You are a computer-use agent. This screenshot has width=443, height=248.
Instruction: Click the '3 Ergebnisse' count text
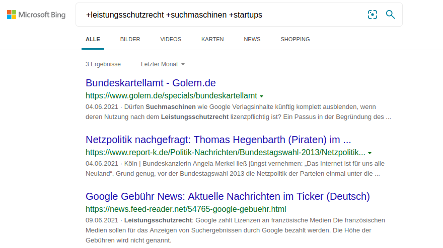coord(103,64)
